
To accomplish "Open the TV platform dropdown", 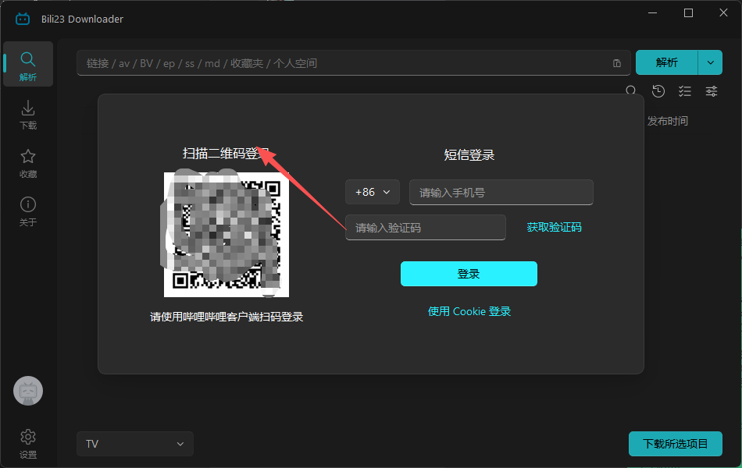I will 135,444.
